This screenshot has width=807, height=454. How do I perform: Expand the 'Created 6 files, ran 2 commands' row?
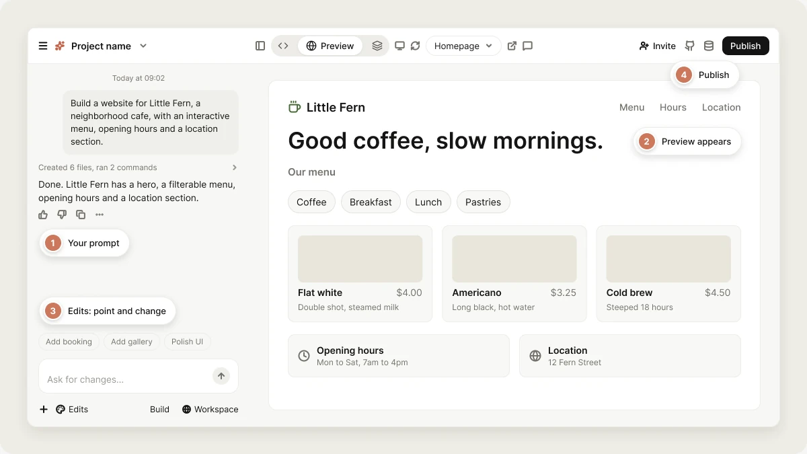138,167
